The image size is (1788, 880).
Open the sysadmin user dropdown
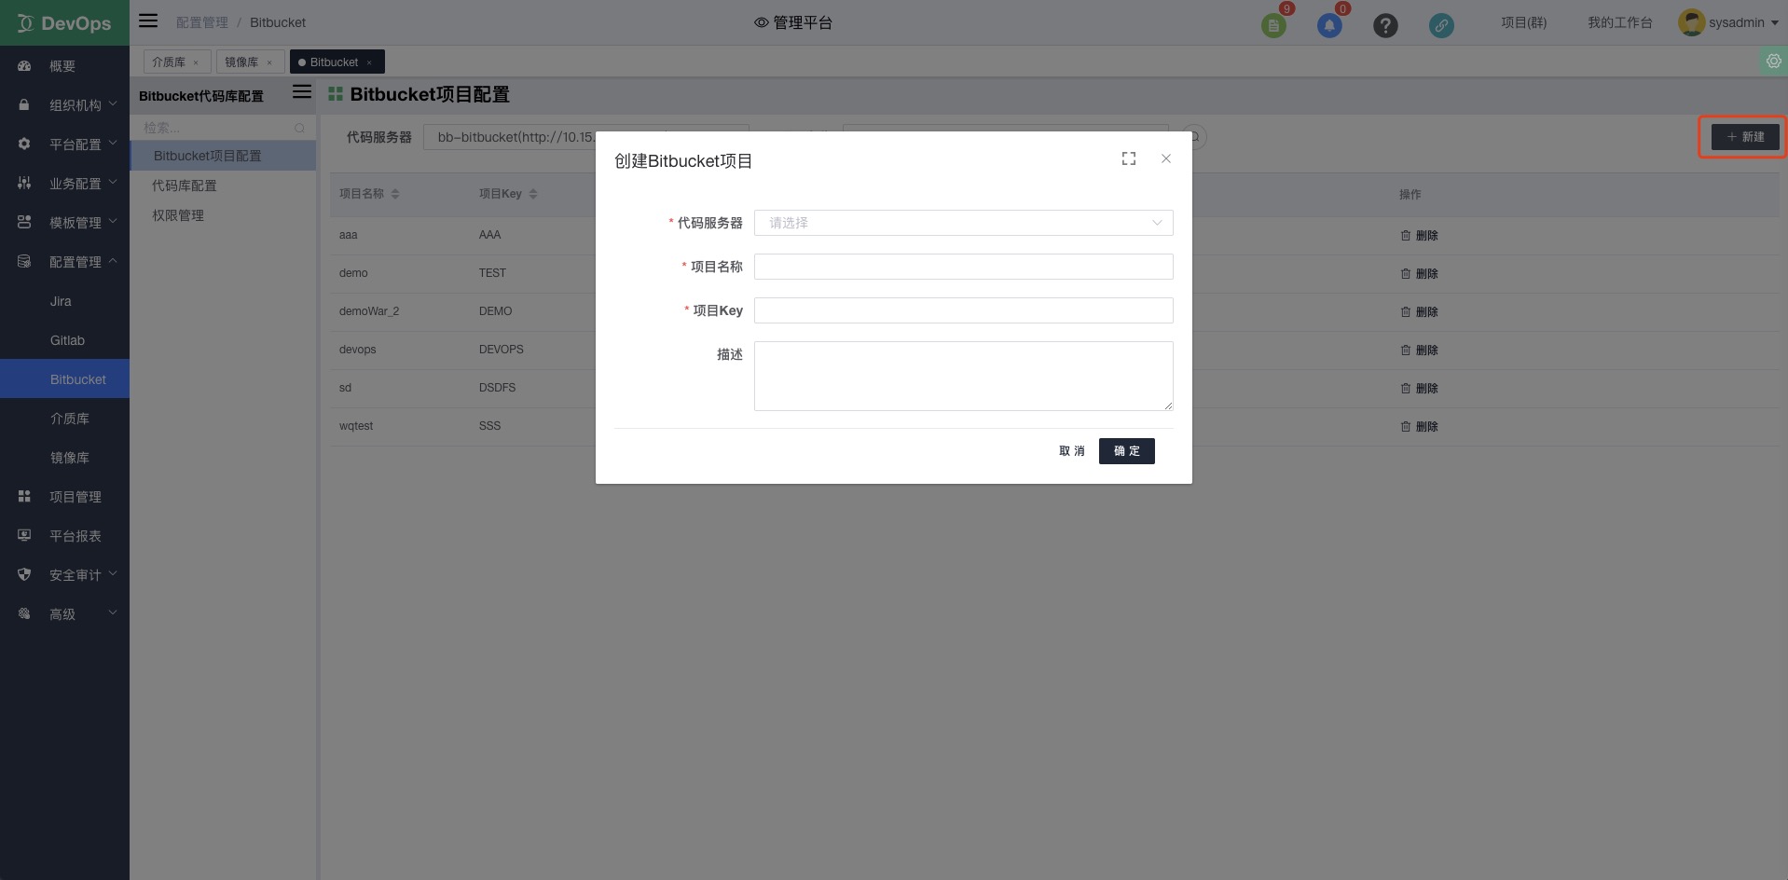tap(1743, 22)
